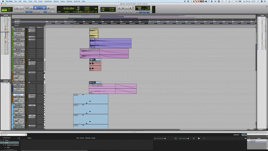Open the Setup menu

tap(62, 1)
